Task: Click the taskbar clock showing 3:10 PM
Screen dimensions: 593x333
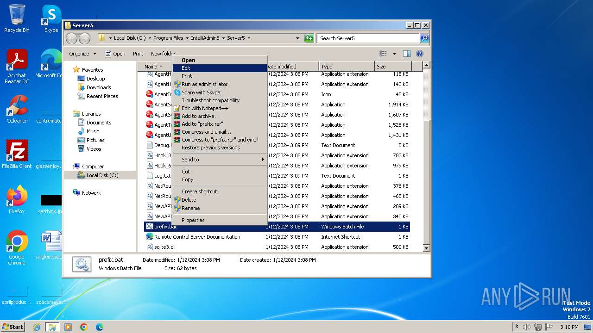Action: (x=569, y=327)
